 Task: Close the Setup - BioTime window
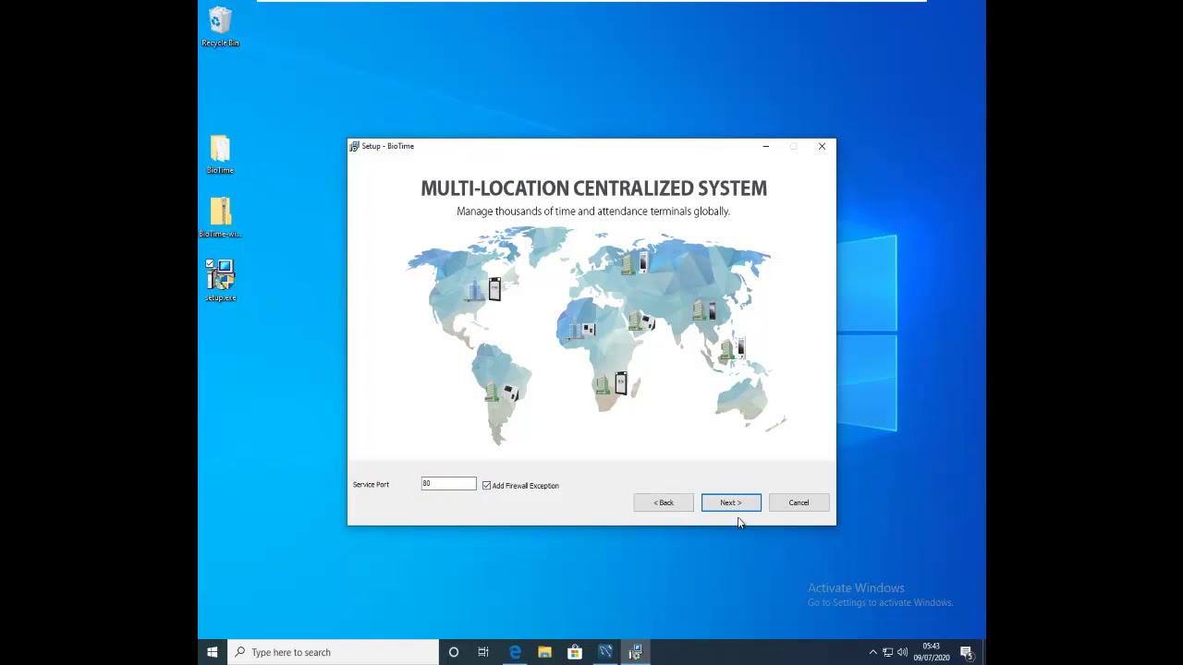822,146
